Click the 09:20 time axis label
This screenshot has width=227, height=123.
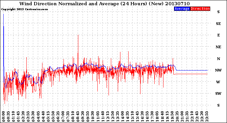pyautogui.click(x=83, y=116)
